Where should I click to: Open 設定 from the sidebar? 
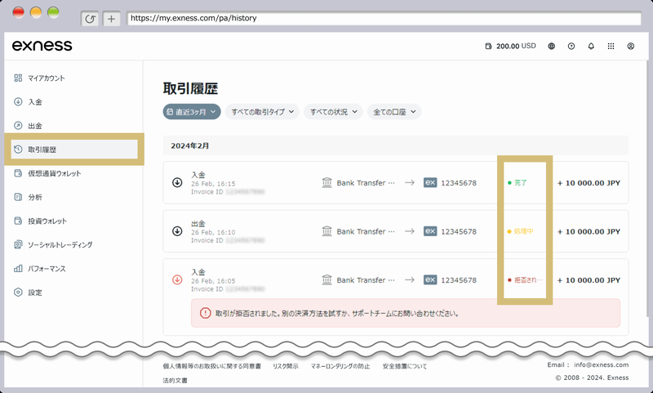(x=35, y=292)
